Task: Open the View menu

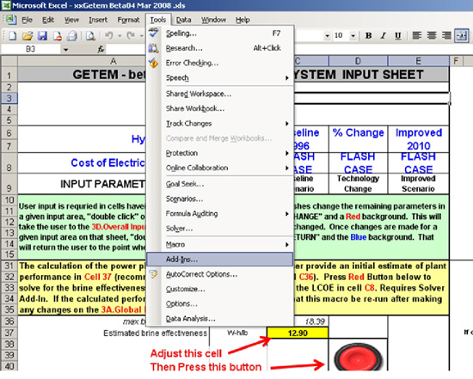Action: (71, 20)
